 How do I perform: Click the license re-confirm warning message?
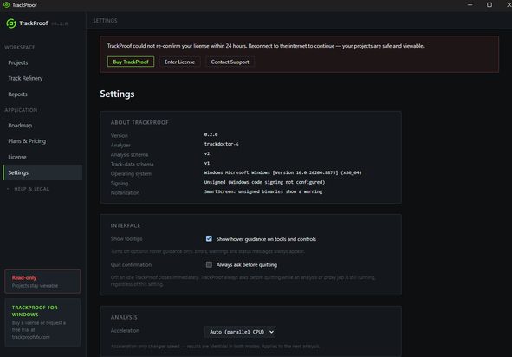265,46
